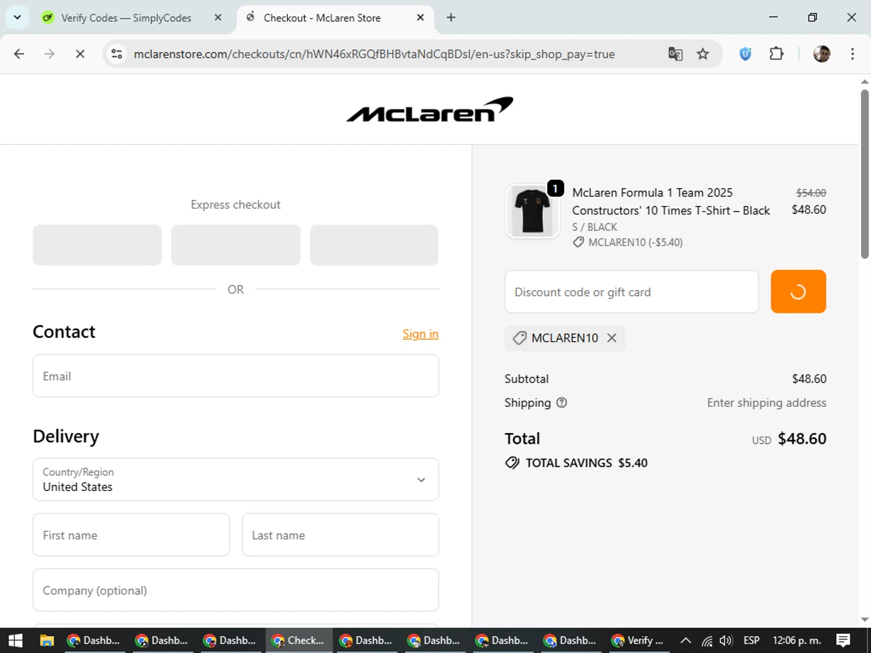Screen dimensions: 871x653
Task: Open the clock showing 12:06 p. m.
Action: 797,640
